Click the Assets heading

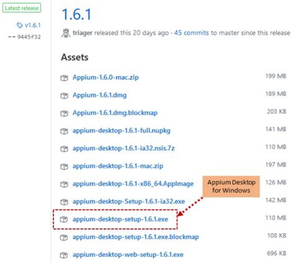coord(75,57)
